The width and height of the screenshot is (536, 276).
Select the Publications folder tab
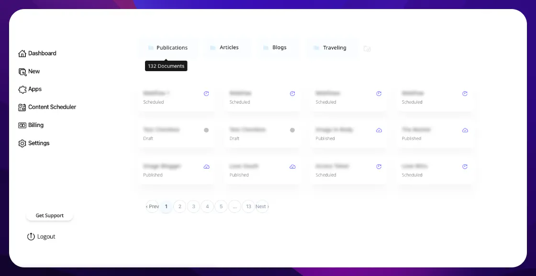(168, 48)
